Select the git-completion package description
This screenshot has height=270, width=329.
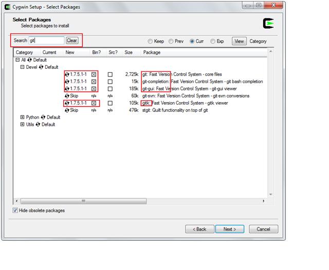click(203, 82)
